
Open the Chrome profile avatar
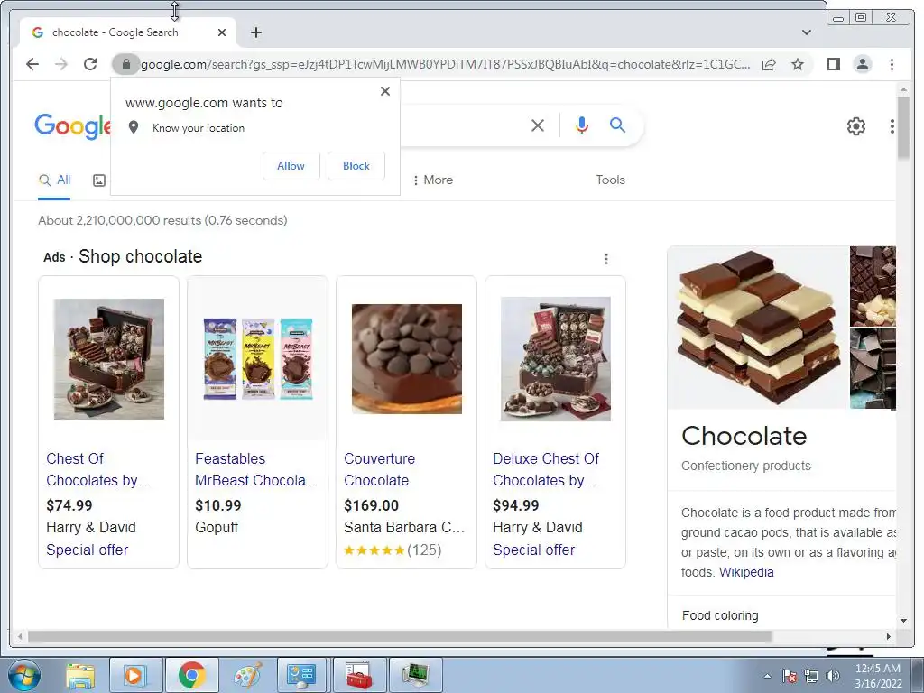click(862, 64)
